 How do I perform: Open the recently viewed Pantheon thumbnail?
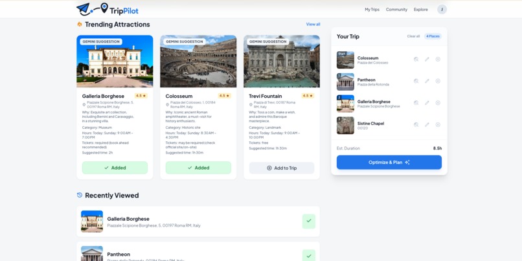click(x=92, y=254)
